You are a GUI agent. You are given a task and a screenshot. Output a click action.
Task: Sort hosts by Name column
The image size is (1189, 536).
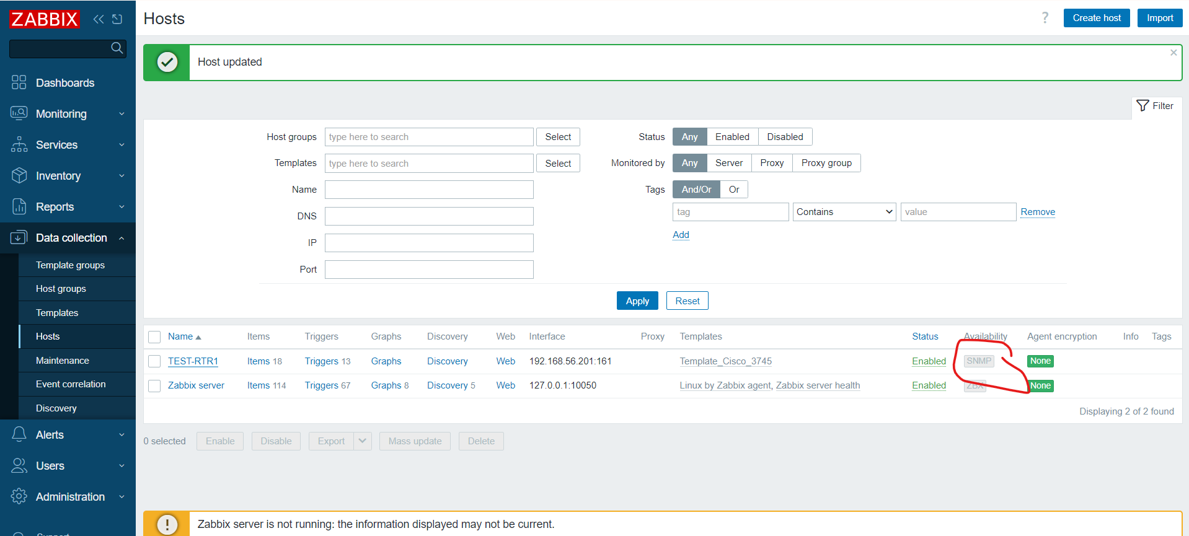click(x=184, y=336)
